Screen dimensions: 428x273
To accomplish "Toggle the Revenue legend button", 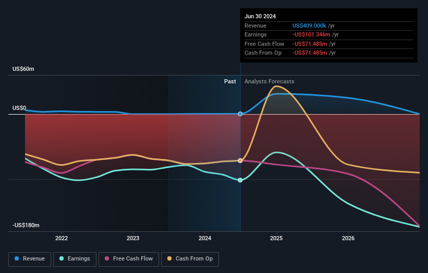I will pyautogui.click(x=30, y=259).
